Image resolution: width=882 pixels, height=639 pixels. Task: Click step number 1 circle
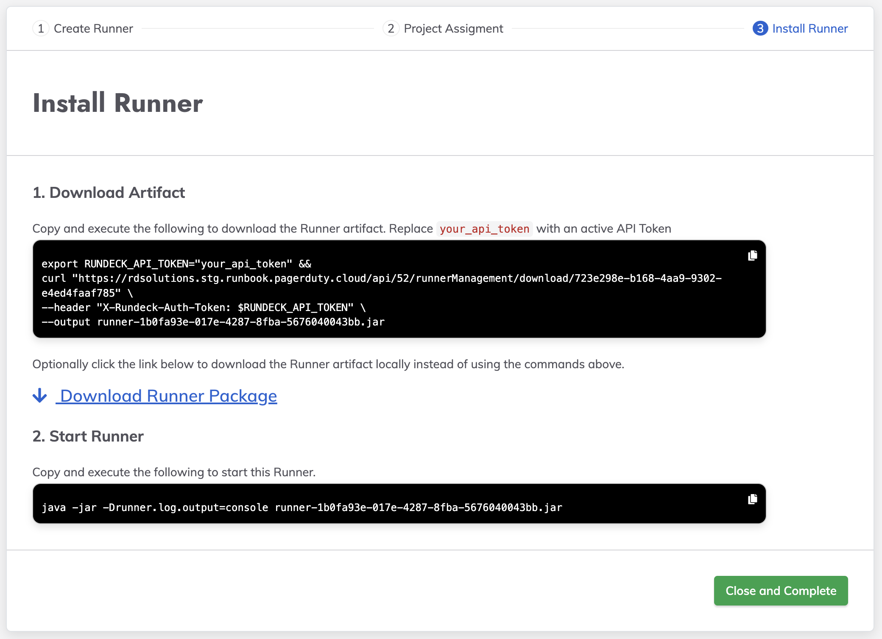point(41,28)
